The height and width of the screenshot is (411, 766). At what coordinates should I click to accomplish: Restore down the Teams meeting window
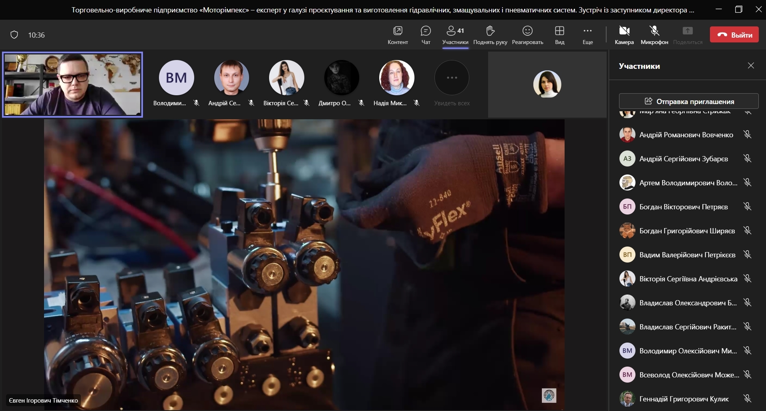click(739, 10)
